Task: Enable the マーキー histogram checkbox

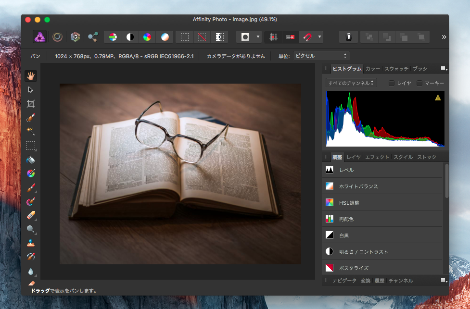Action: pos(419,83)
